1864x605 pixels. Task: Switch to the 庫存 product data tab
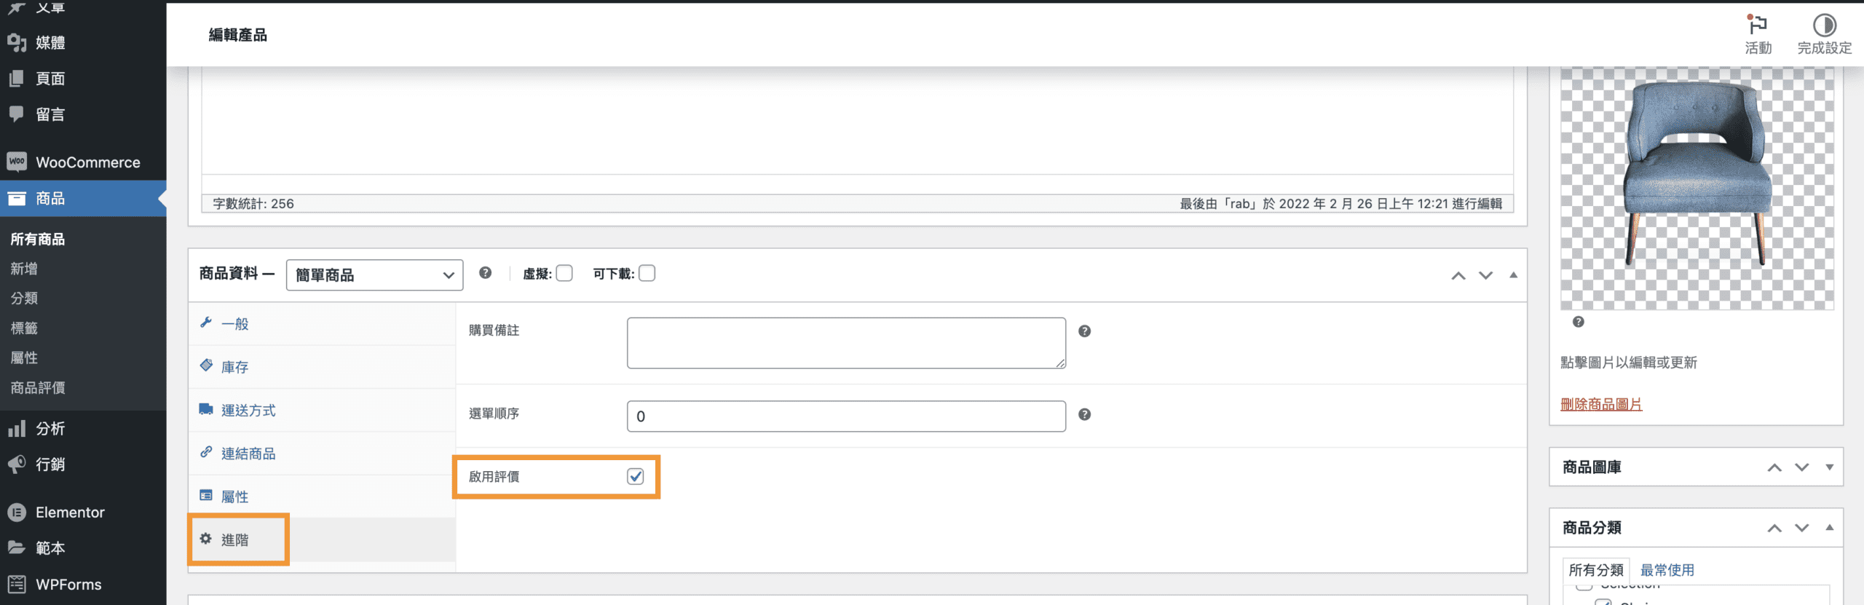coord(234,367)
